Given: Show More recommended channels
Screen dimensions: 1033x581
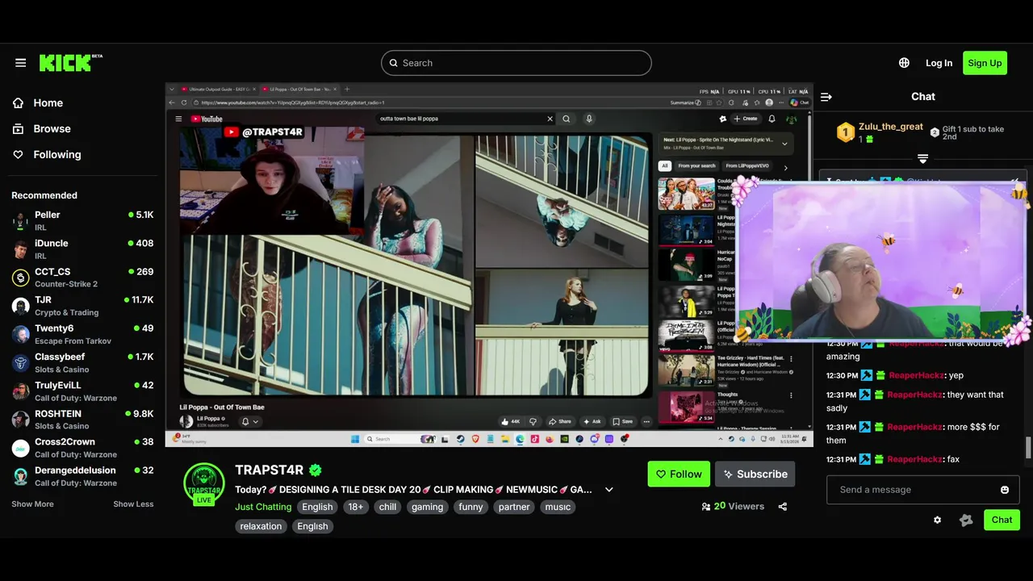Looking at the screenshot, I should [32, 504].
